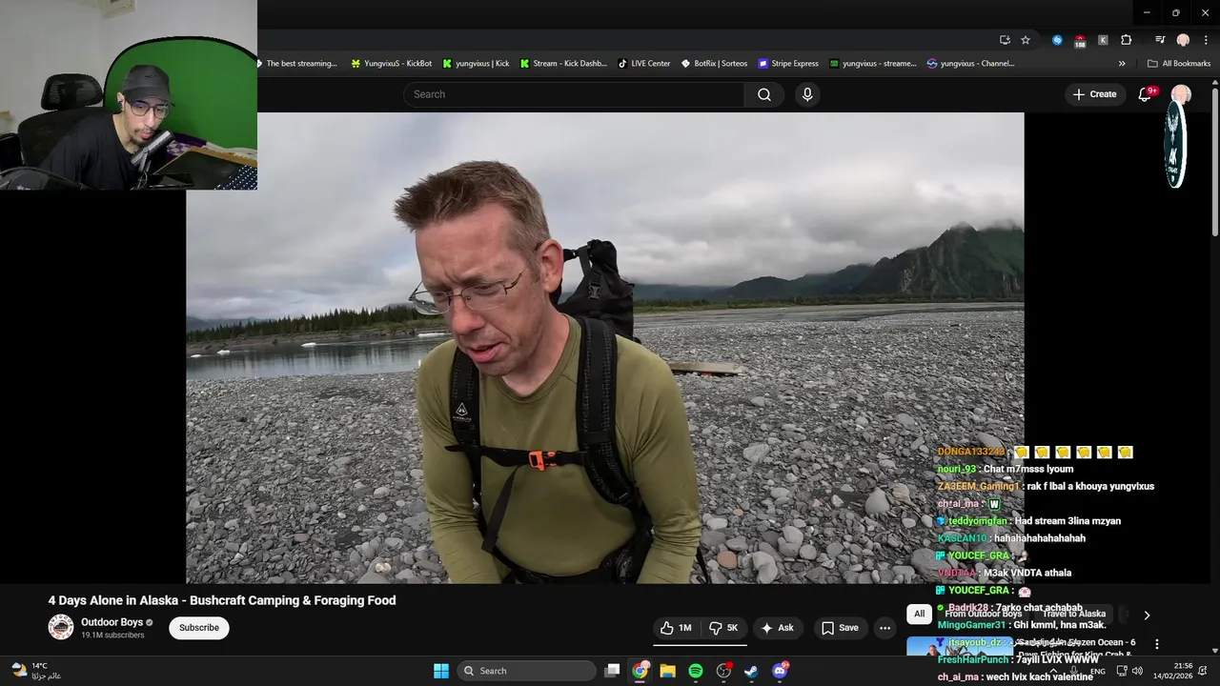1220x686 pixels.
Task: Click the install app icon in address bar
Action: (1005, 40)
